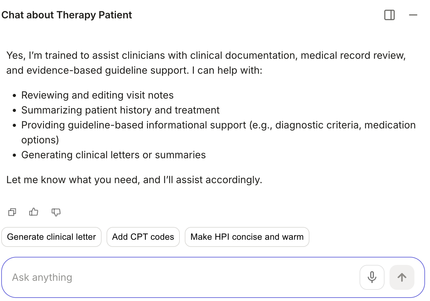Viewport: 430px width, 301px height.
Task: Send the message using the arrow icon
Action: tap(402, 277)
